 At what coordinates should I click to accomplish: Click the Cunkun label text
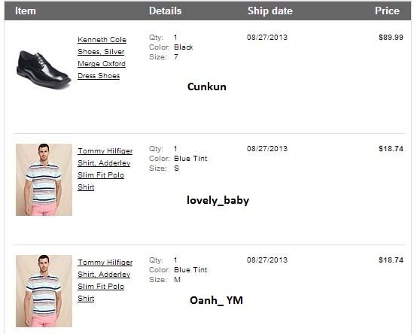(x=207, y=87)
